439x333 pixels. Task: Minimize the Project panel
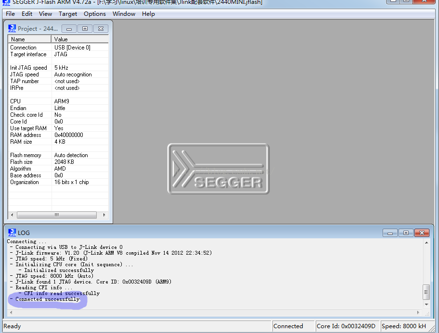point(69,28)
